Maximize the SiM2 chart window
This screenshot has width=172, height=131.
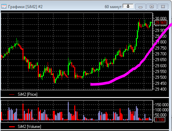coord(152,7)
